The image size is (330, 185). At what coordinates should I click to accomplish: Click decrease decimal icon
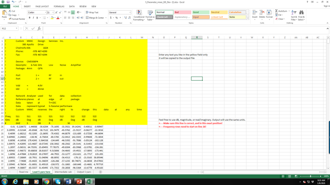[129, 18]
